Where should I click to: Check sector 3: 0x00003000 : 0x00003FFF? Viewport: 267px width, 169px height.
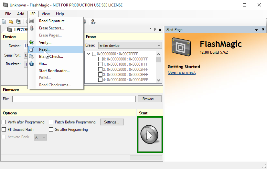(100, 75)
